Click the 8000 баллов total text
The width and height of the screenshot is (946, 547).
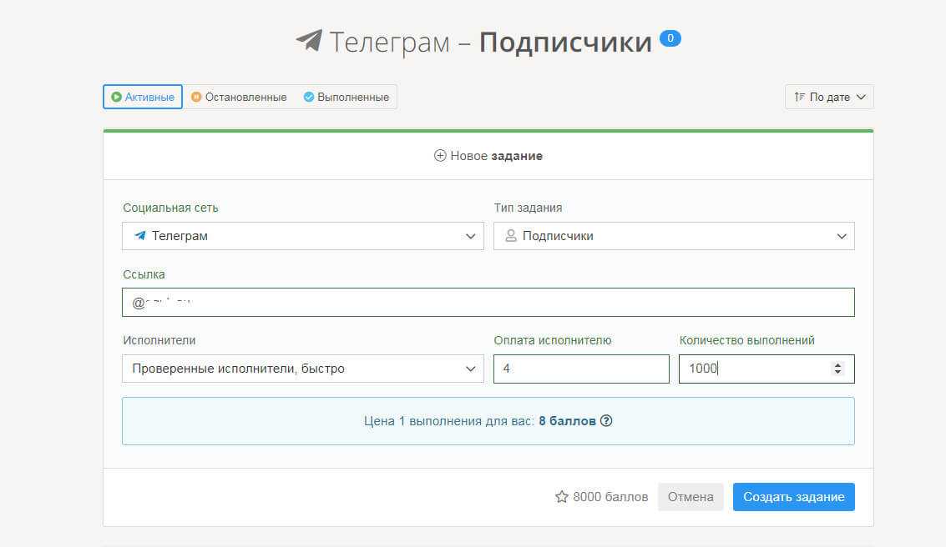[610, 497]
